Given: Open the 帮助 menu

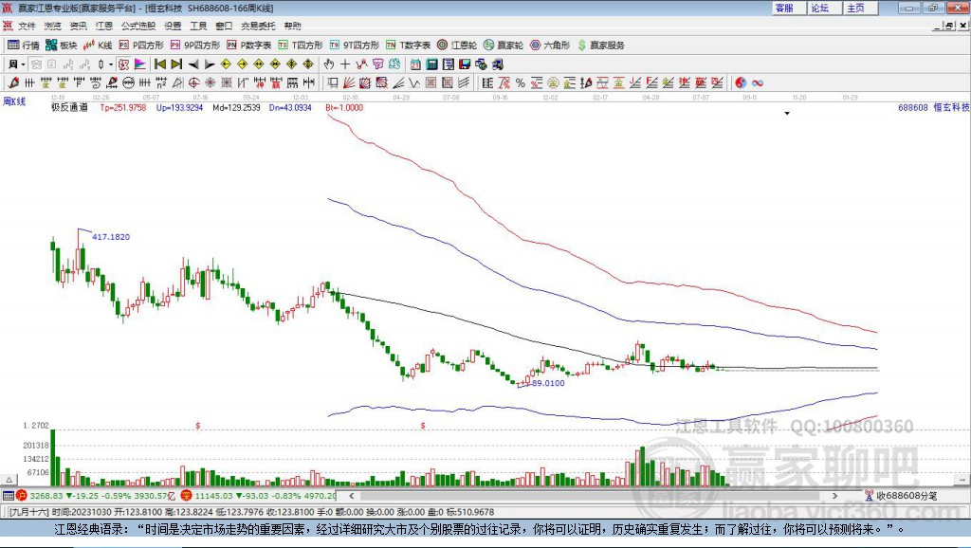Looking at the screenshot, I should pos(292,26).
